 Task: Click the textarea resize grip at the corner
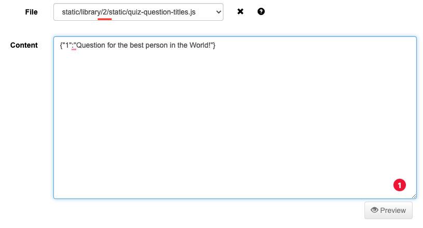pyautogui.click(x=414, y=196)
